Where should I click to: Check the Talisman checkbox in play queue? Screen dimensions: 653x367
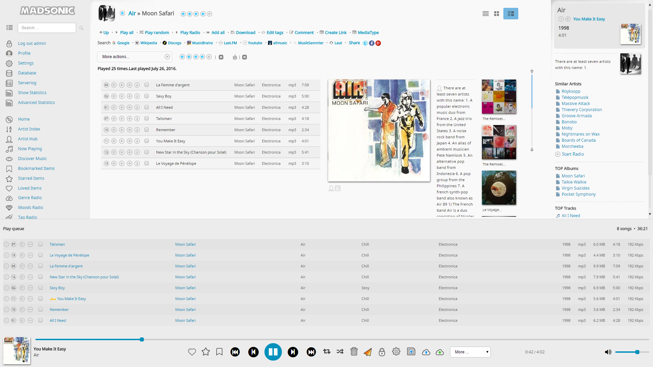tap(40, 244)
